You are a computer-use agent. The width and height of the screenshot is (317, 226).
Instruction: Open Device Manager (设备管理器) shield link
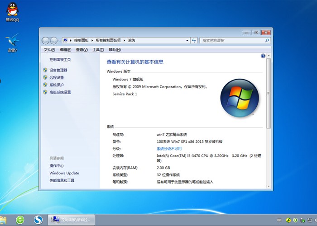tap(58, 70)
